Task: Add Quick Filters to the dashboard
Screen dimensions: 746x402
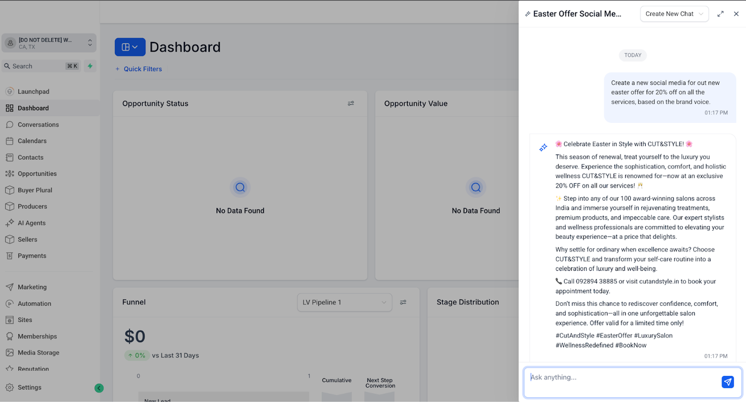Action: pyautogui.click(x=139, y=69)
